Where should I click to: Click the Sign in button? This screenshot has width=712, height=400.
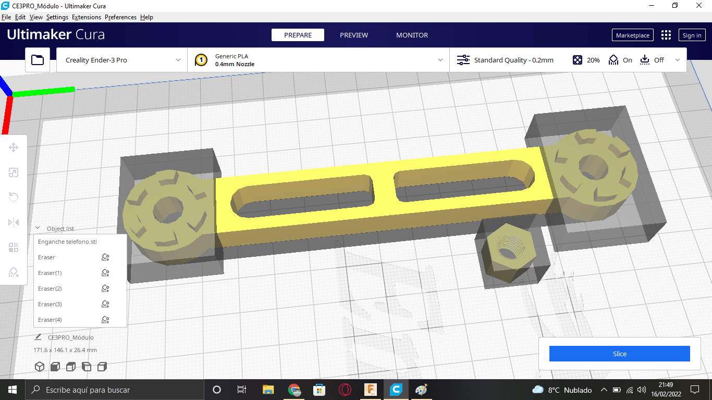pos(692,35)
